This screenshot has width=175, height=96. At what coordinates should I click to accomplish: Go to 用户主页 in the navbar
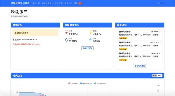click(x=36, y=3)
